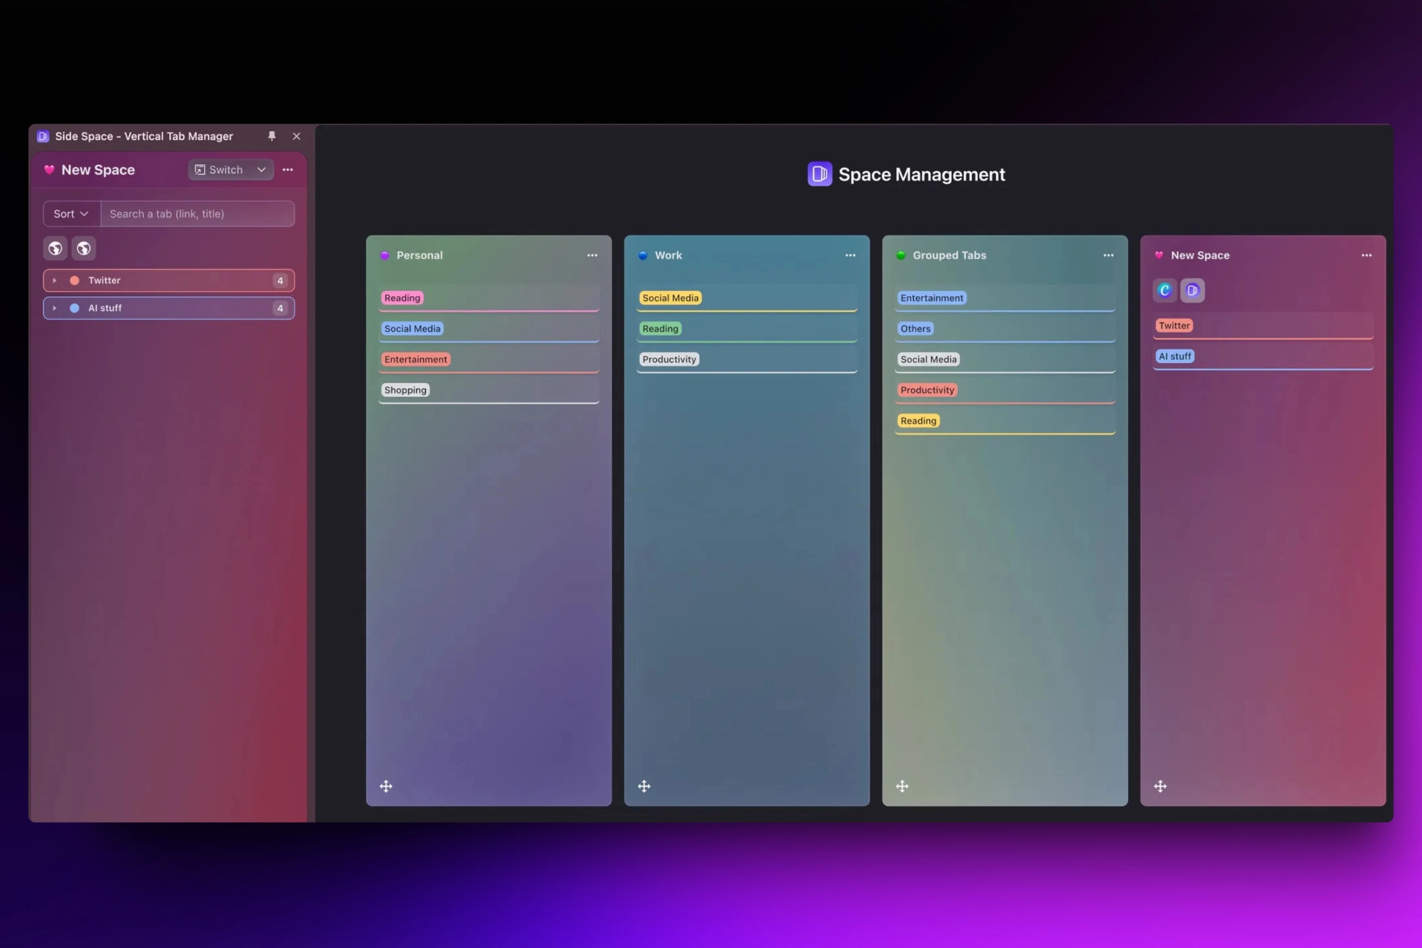Select the Shopping tag in Personal space
Viewport: 1422px width, 948px height.
tap(404, 390)
